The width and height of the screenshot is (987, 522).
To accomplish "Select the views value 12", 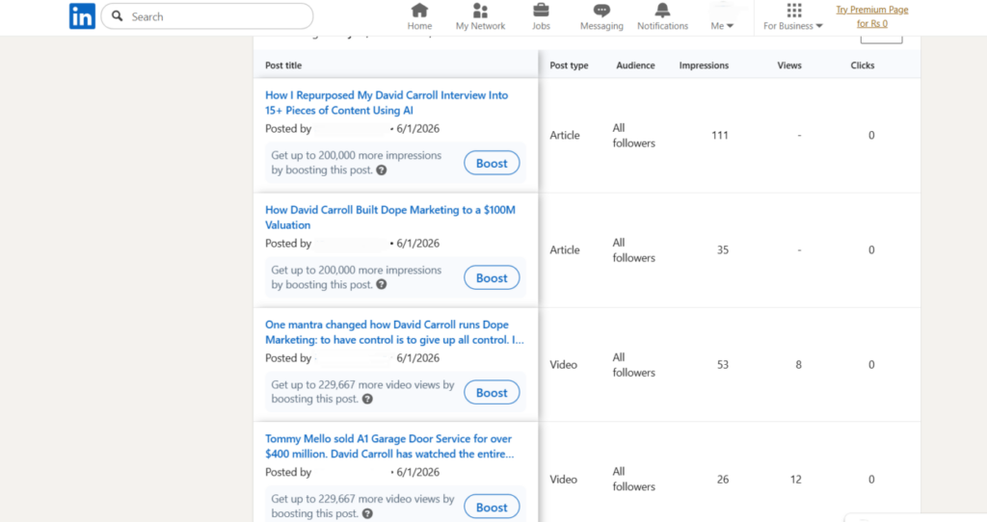I will pos(795,480).
